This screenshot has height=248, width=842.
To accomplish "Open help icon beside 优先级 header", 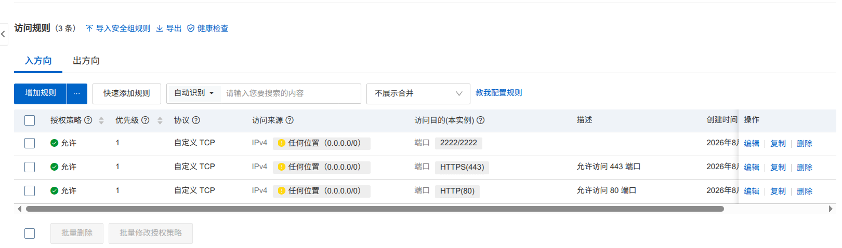I will point(146,120).
